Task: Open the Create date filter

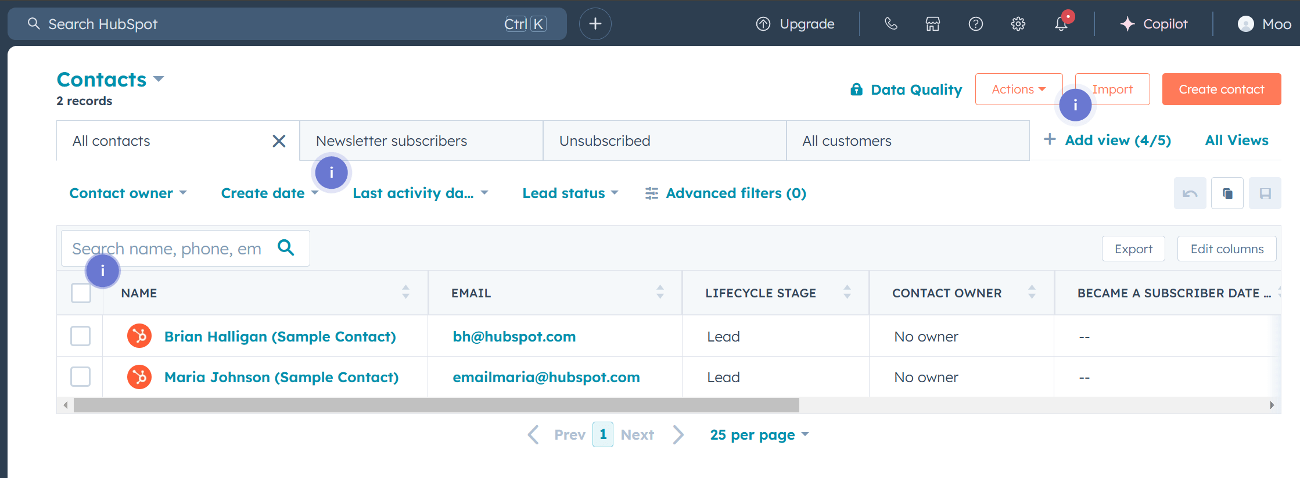Action: point(270,193)
